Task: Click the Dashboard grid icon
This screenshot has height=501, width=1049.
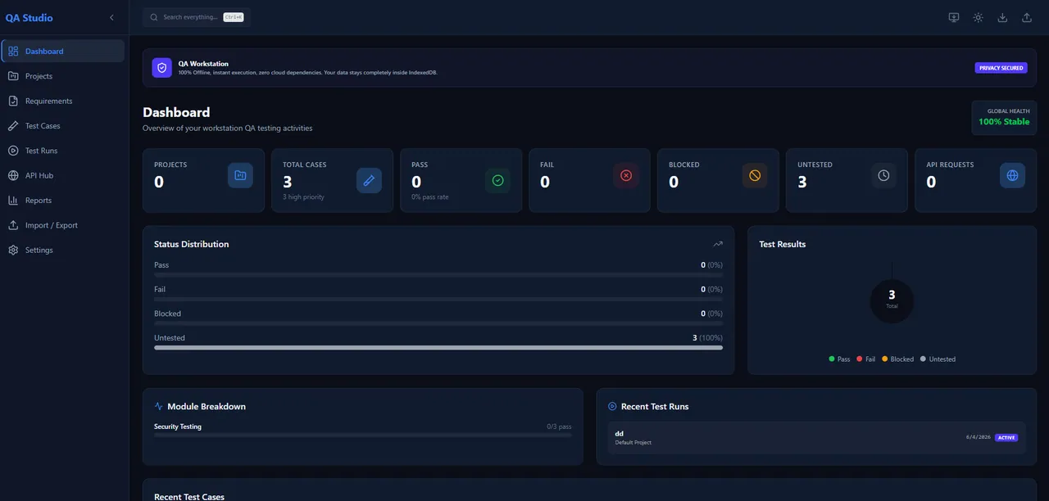Action: point(13,52)
